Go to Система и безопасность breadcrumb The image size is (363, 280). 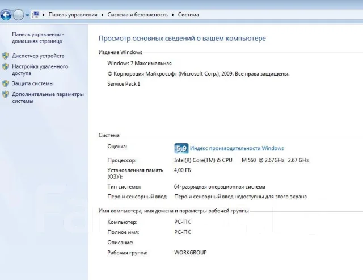click(x=137, y=15)
